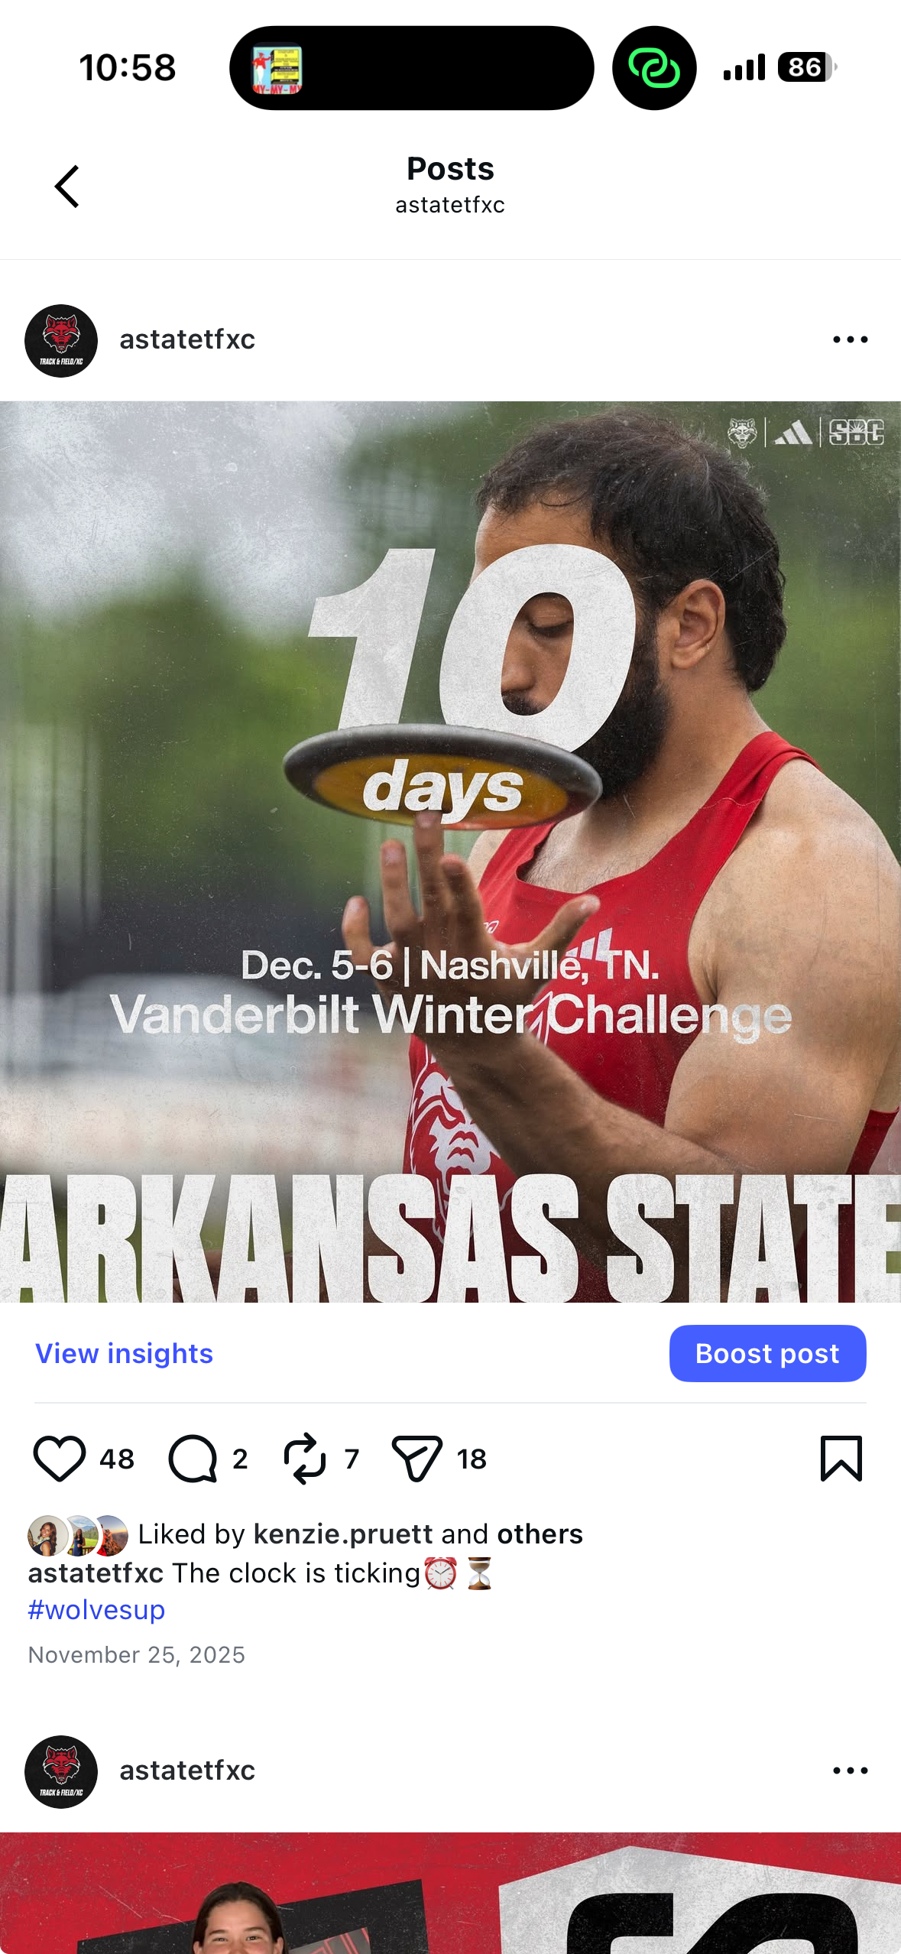
Task: Share the post via send icon
Action: click(x=416, y=1459)
